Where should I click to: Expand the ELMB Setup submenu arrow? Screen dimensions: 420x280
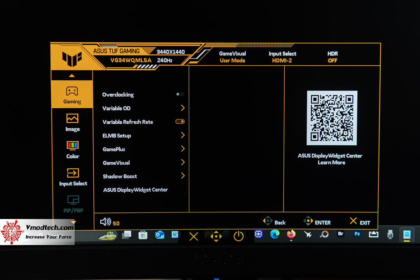click(183, 135)
